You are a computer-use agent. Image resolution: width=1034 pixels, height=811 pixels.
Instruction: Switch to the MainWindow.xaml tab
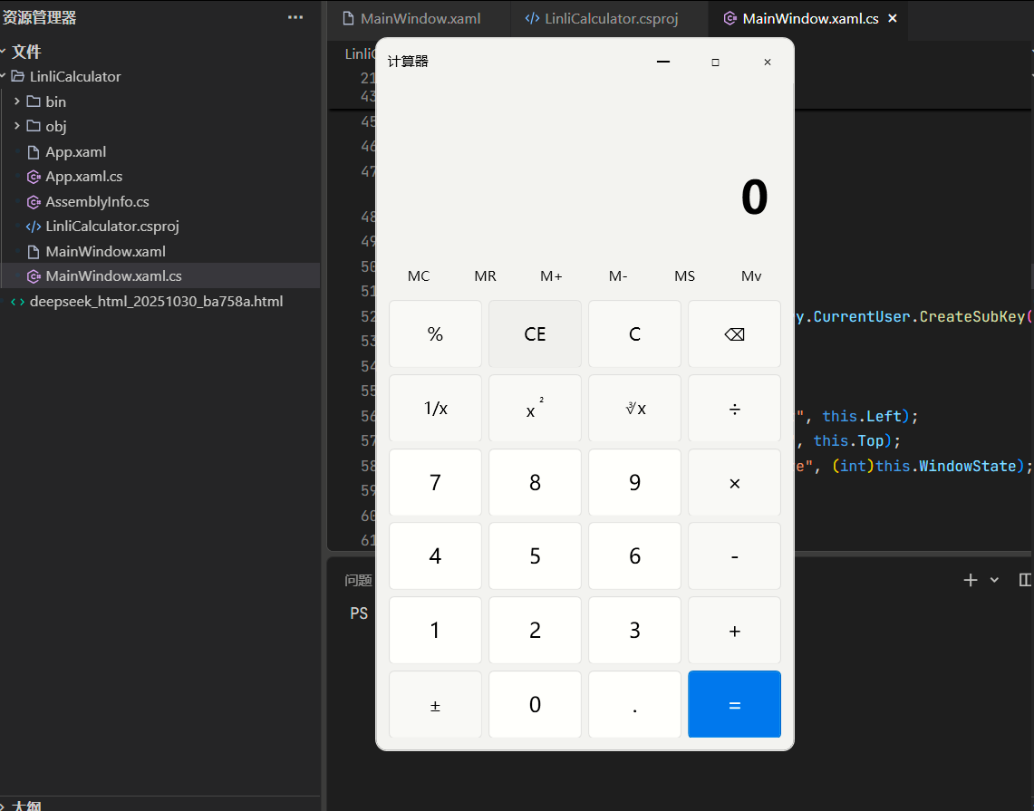coord(420,18)
